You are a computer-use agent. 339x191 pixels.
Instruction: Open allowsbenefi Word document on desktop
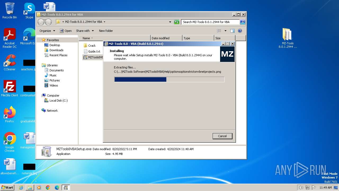click(x=10, y=167)
